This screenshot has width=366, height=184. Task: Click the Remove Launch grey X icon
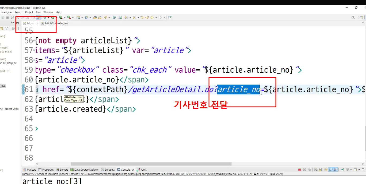click(304, 170)
